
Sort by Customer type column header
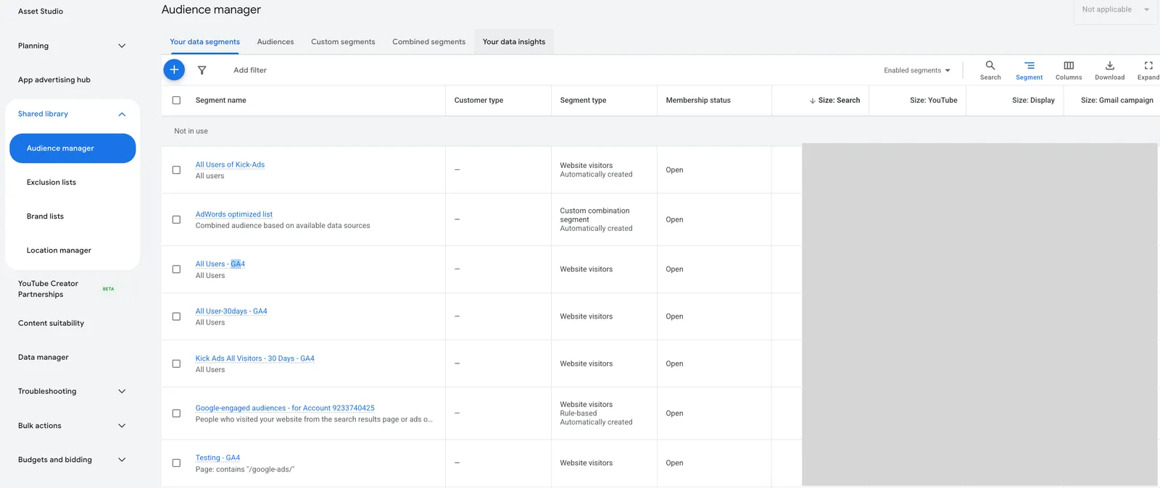coord(478,101)
